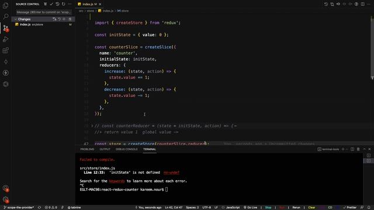Collapse the Changes group
The height and width of the screenshot is (210, 374).
click(x=16, y=19)
